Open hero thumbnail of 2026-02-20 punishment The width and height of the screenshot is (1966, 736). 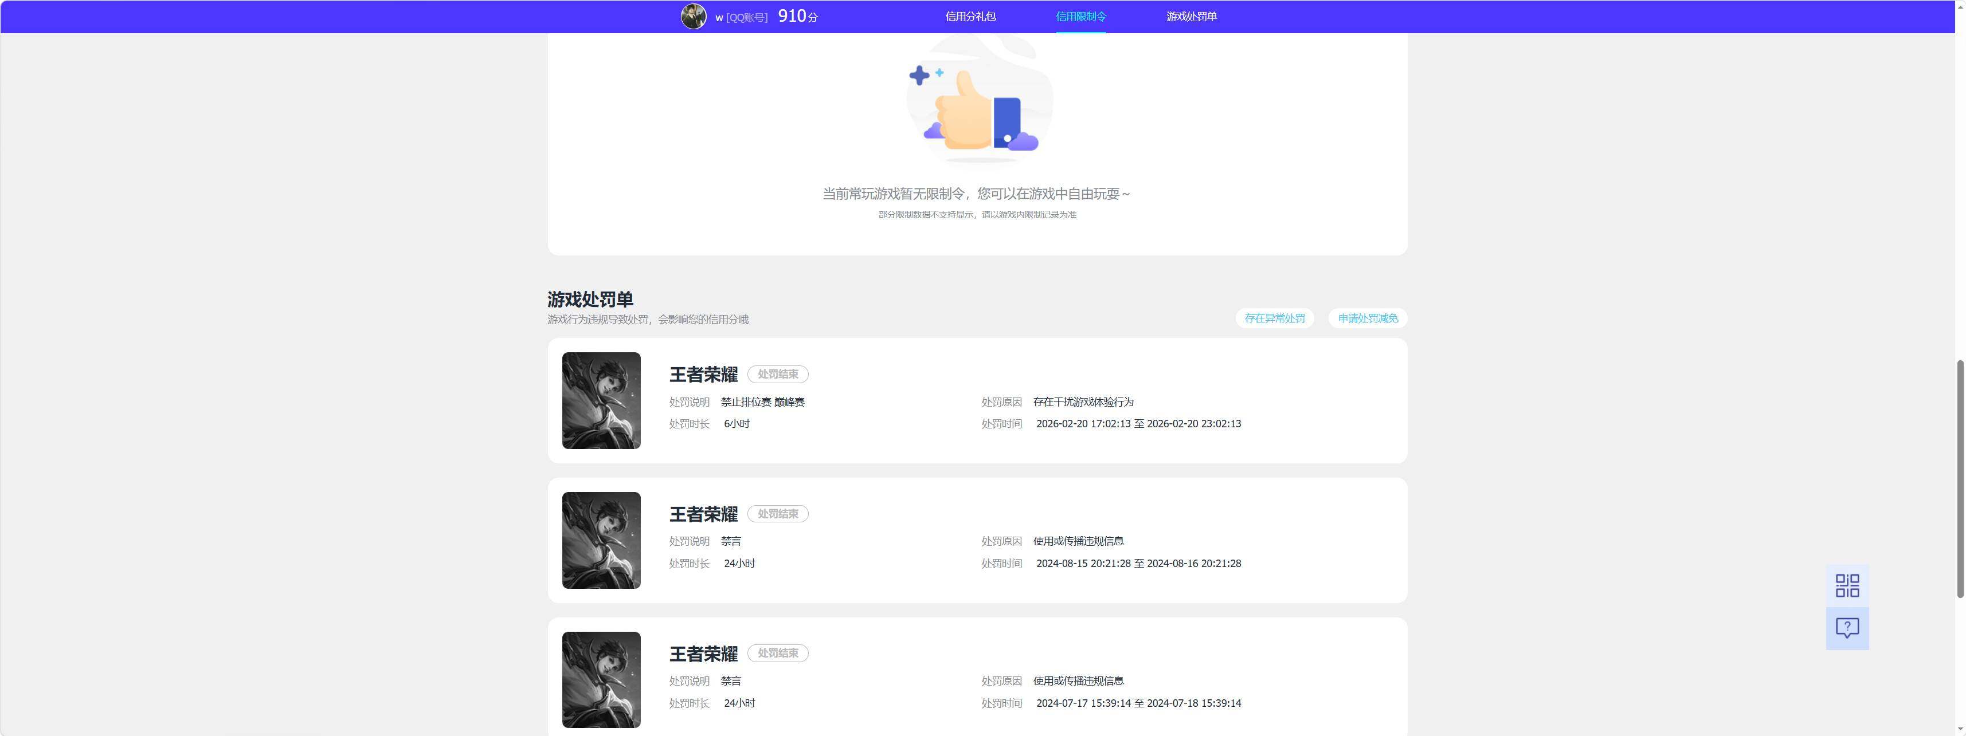tap(601, 400)
